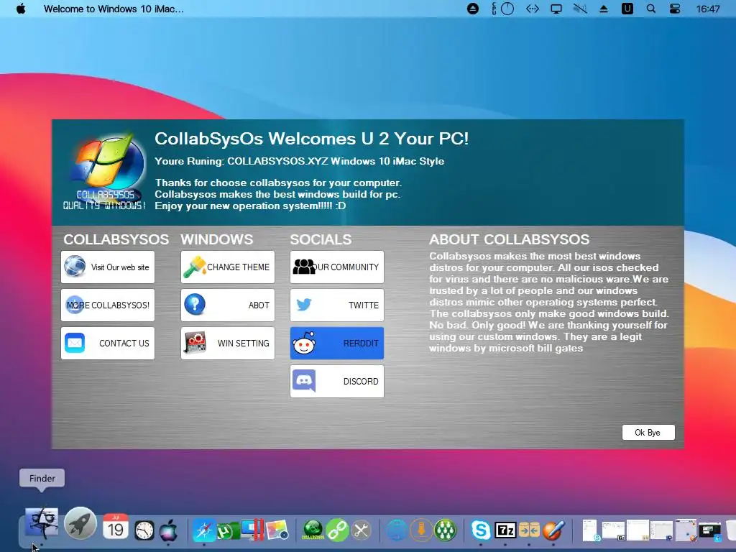Dismiss the welcome dialog with 'Ok Bye'

[x=648, y=432]
